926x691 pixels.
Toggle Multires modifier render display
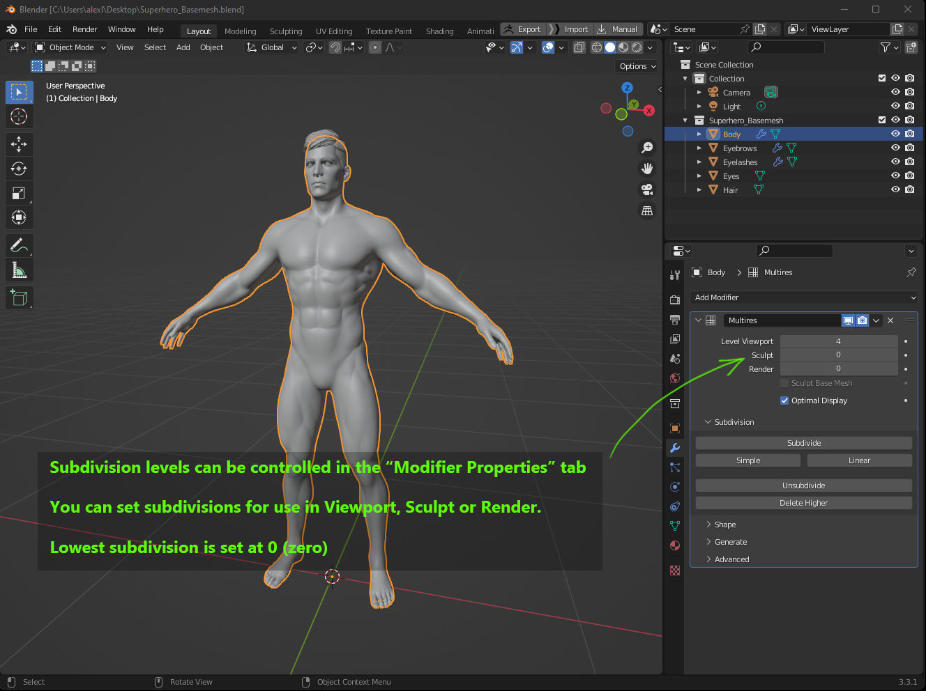[862, 320]
